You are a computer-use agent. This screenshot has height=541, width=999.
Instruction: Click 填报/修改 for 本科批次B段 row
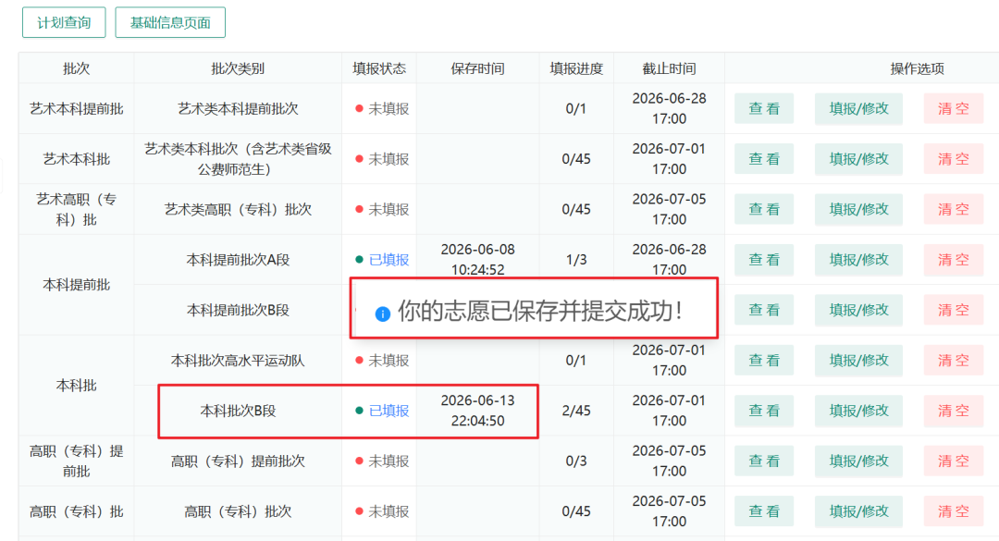click(x=858, y=411)
